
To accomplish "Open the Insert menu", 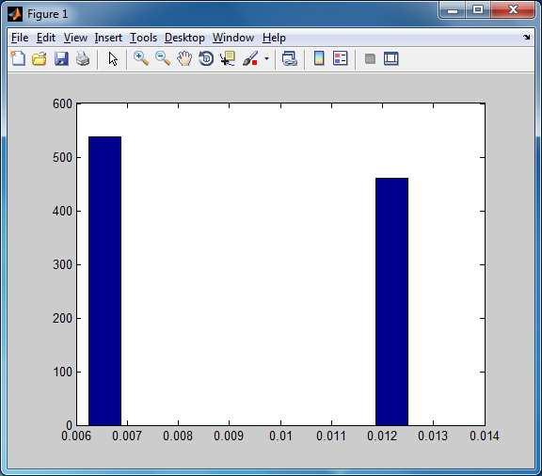I will pos(108,38).
